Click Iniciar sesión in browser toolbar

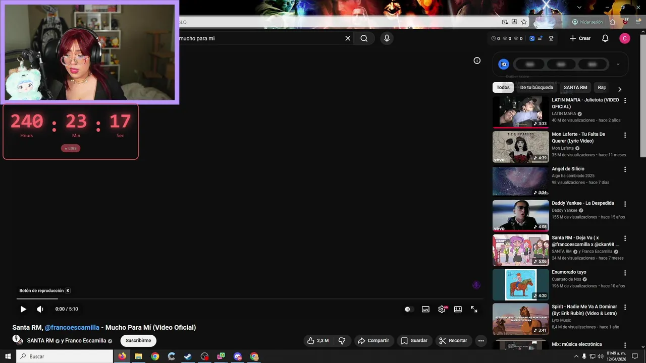[x=587, y=22]
